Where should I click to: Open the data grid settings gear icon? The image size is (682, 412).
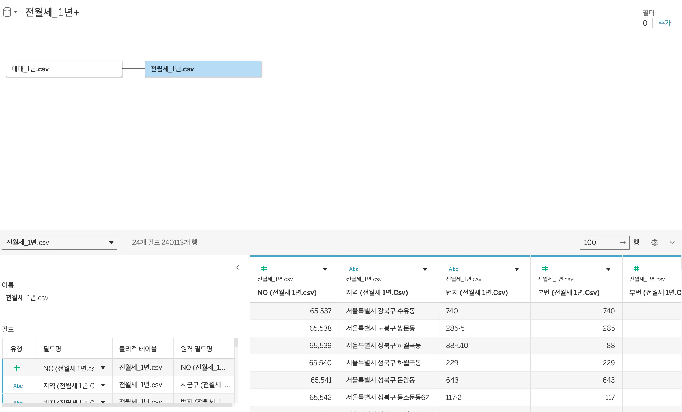click(x=655, y=243)
